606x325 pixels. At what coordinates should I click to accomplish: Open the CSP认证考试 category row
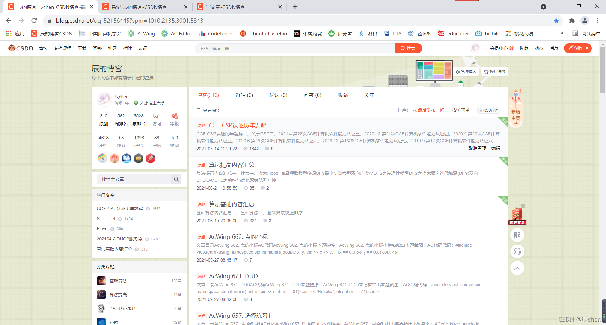point(139,309)
